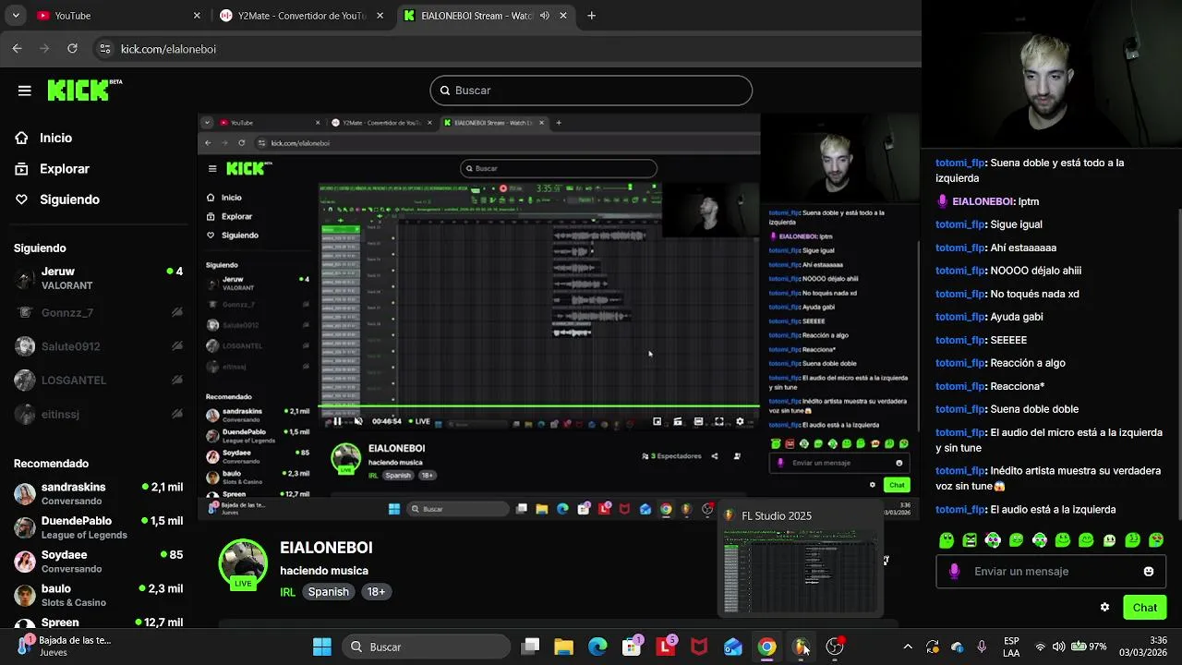Screen dimensions: 1182x665
Task: Click the 18+ tag
Action: (x=376, y=592)
